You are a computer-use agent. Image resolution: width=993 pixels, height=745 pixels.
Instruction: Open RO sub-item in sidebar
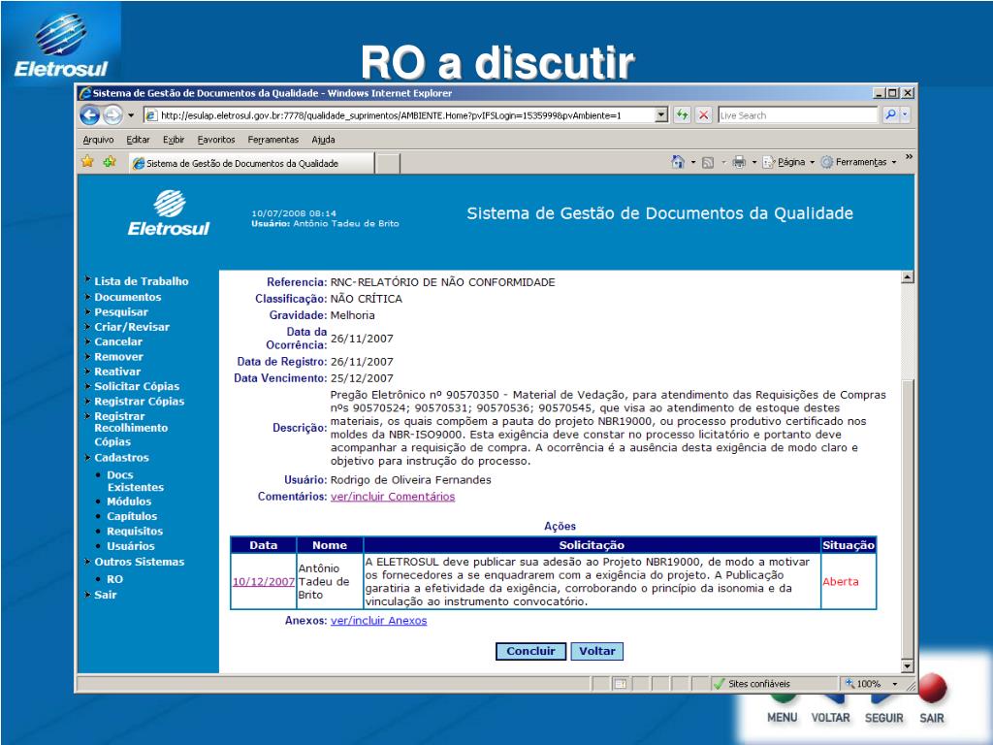(114, 579)
